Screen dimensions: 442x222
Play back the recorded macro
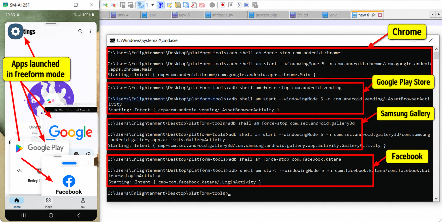click(239, 5)
